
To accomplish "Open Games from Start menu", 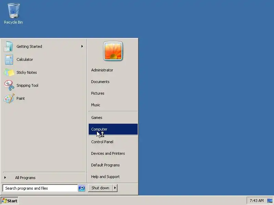I will click(x=113, y=118).
